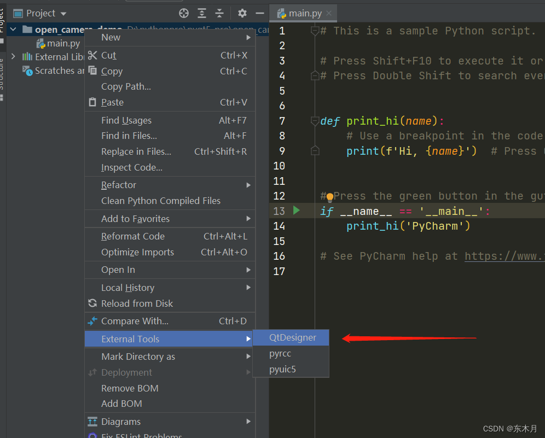Open the PyCharm help https link in code
This screenshot has height=438, width=545.
[505, 256]
